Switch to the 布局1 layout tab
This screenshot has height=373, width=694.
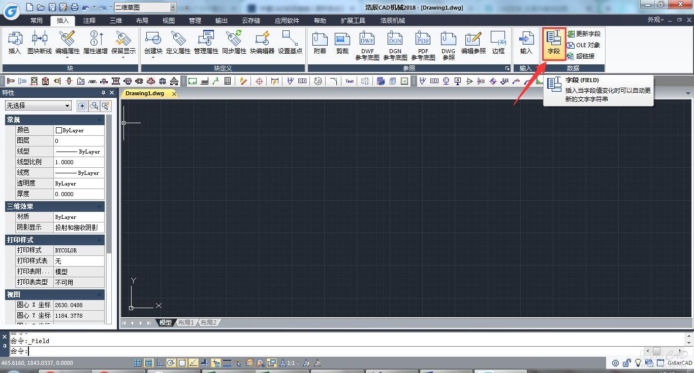click(x=185, y=323)
